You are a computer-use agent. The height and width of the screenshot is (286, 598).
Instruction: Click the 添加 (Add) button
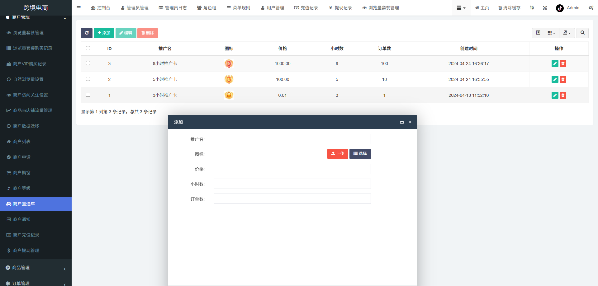click(104, 33)
